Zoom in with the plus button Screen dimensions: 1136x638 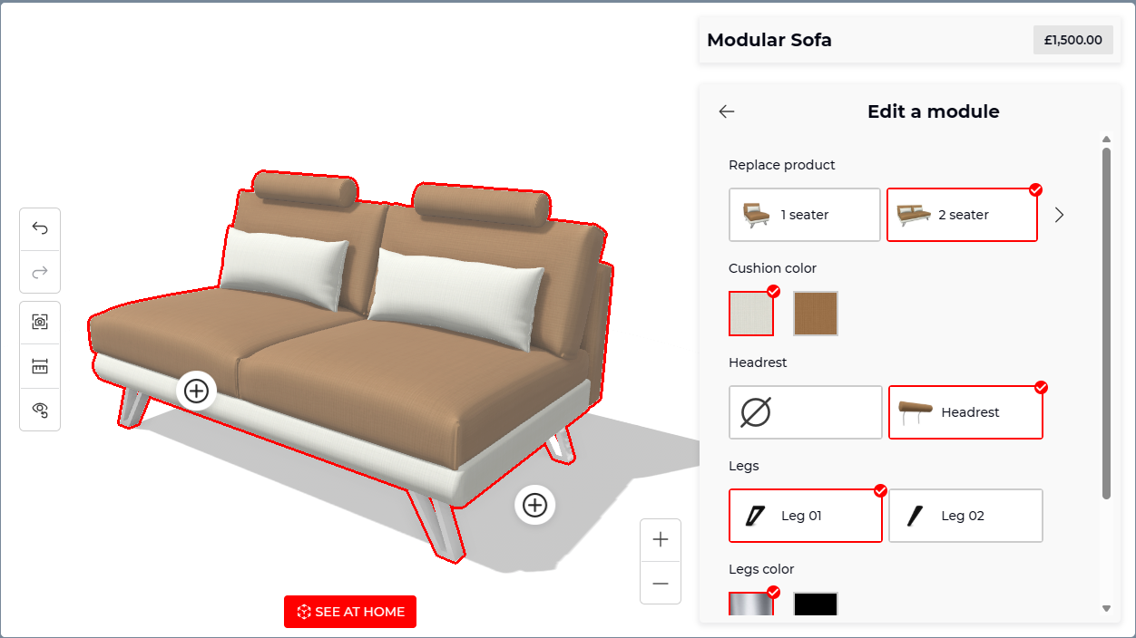[x=661, y=540]
